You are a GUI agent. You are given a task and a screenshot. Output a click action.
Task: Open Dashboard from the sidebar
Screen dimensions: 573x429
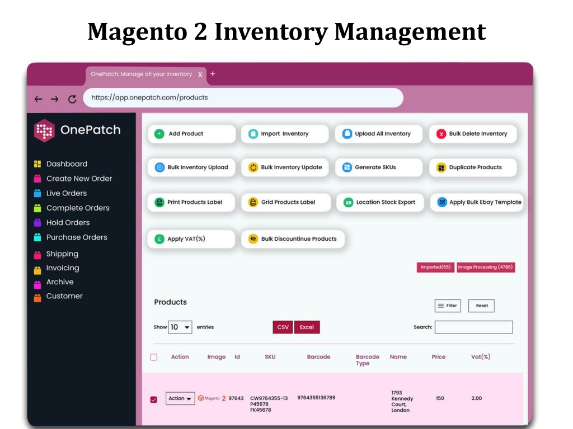[67, 164]
